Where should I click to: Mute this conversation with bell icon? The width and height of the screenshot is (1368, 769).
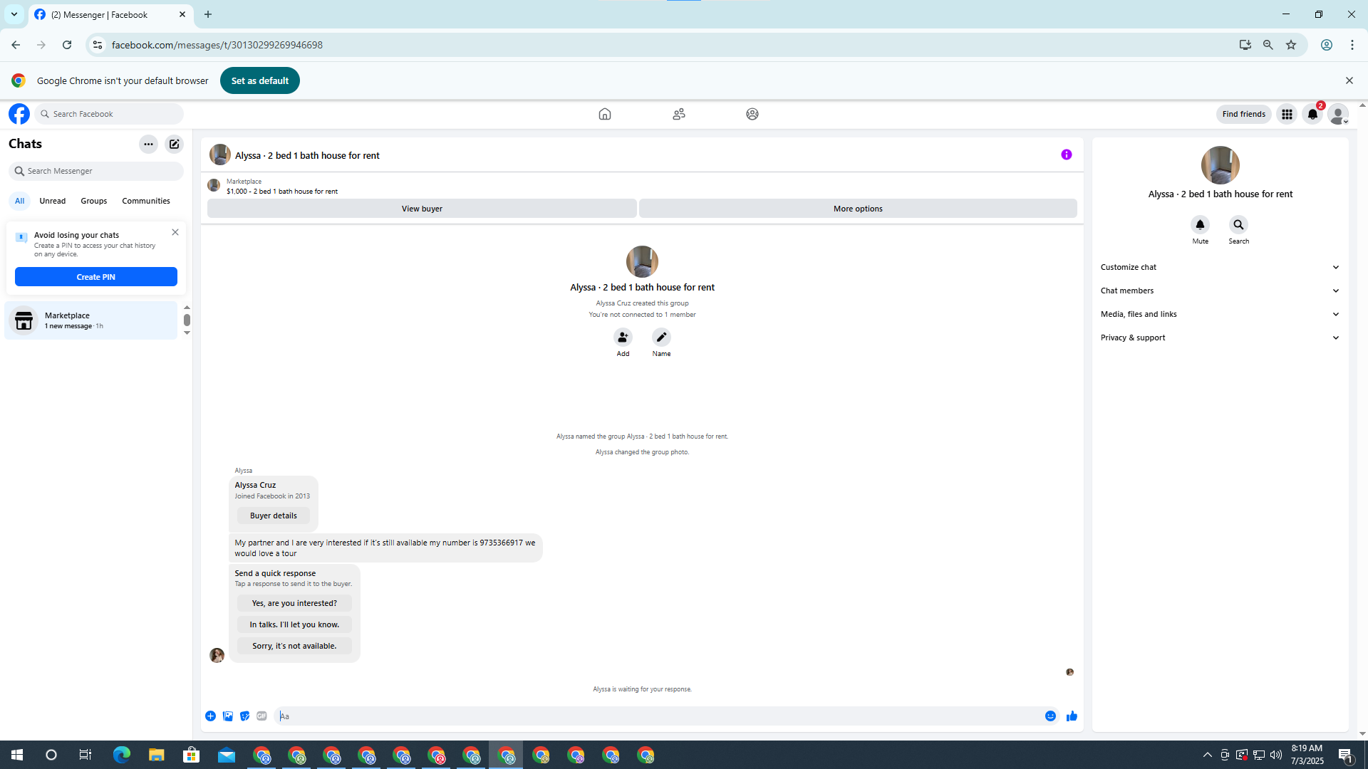[x=1200, y=225]
